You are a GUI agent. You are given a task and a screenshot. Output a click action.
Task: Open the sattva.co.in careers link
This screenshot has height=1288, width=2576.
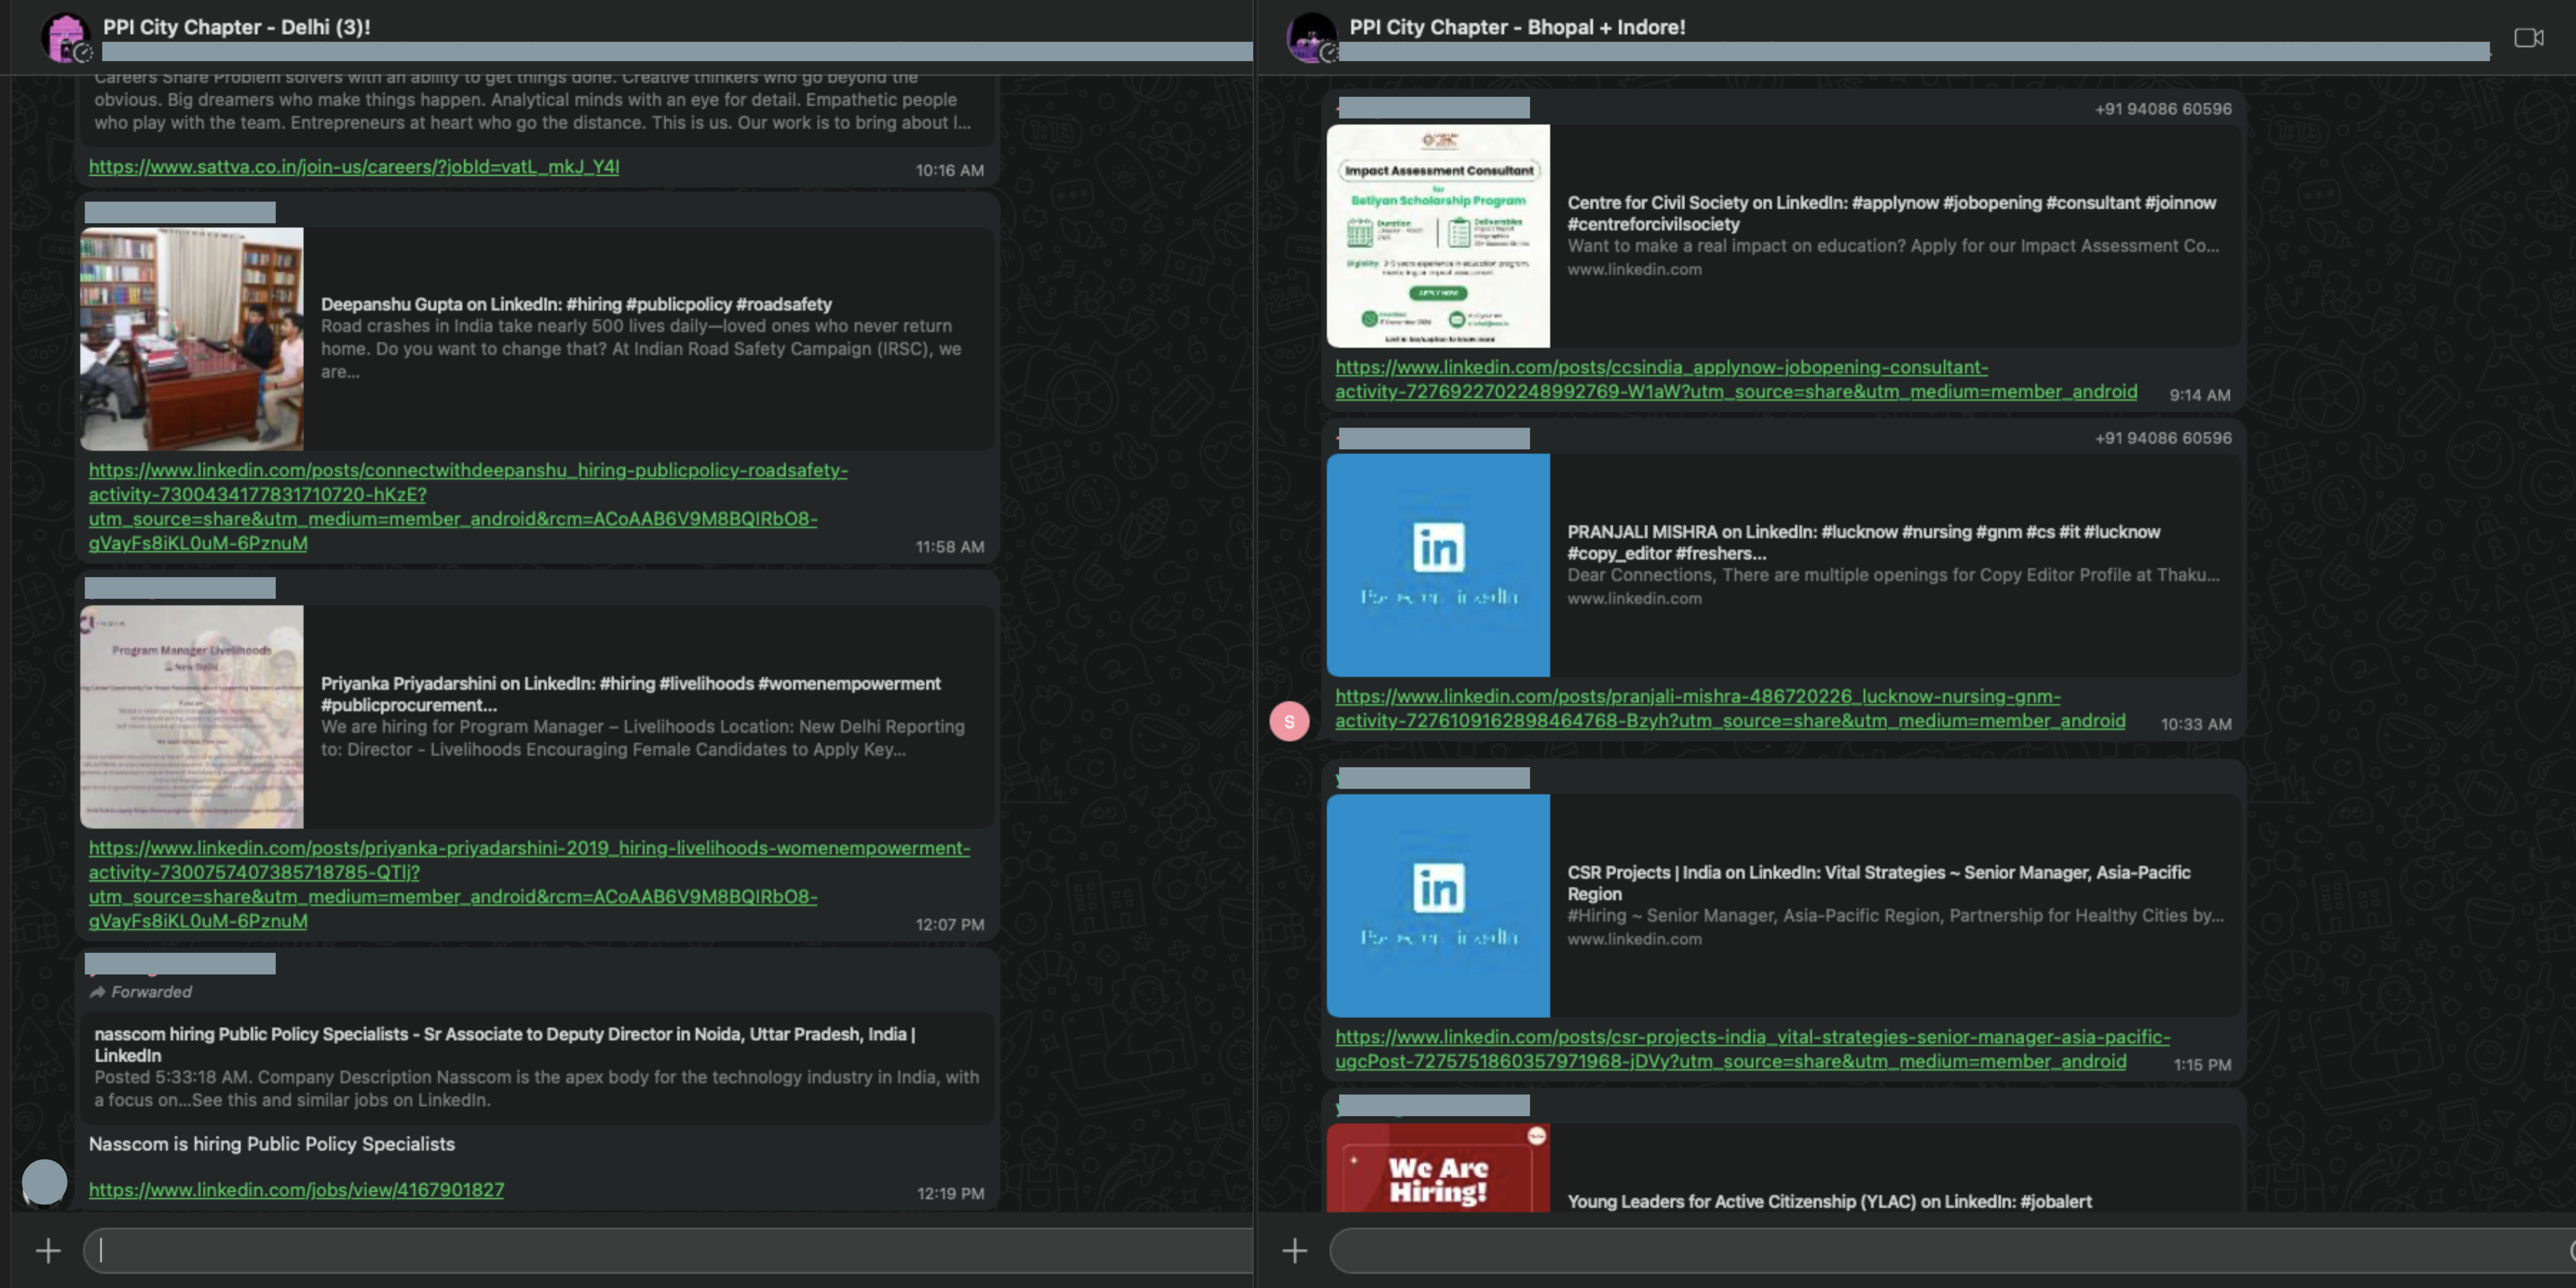coord(354,167)
